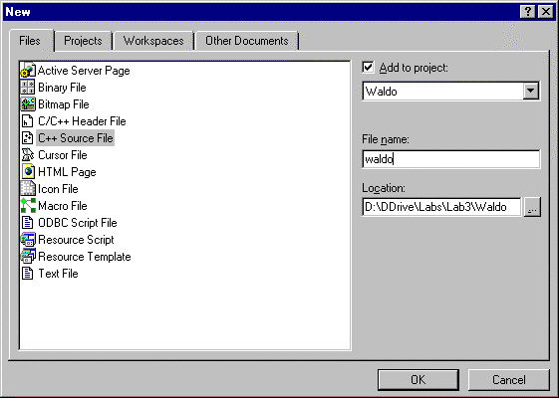Open the project combo box showing Waldo
The image size is (559, 398).
[451, 92]
